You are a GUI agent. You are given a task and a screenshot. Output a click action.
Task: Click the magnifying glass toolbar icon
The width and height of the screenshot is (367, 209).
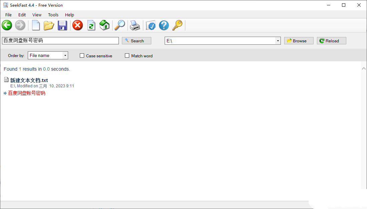(120, 25)
